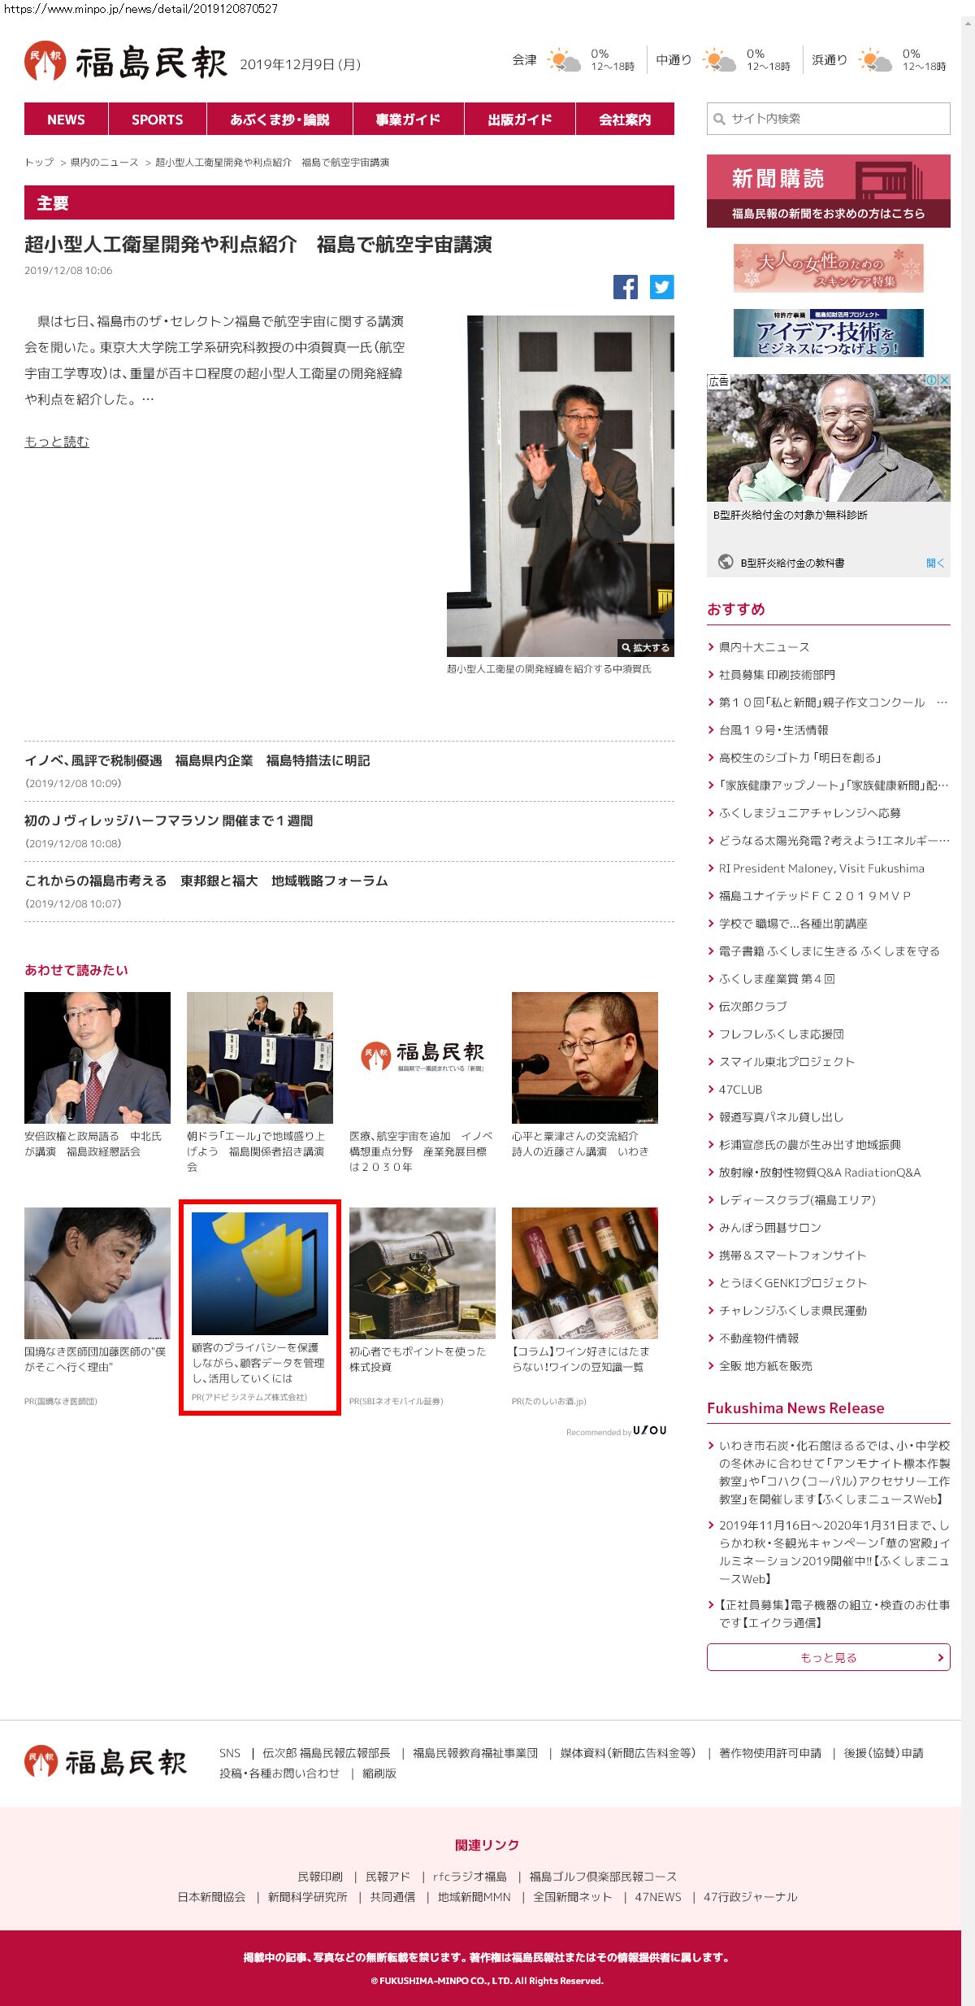Select the 会社案内 menu item

[624, 120]
